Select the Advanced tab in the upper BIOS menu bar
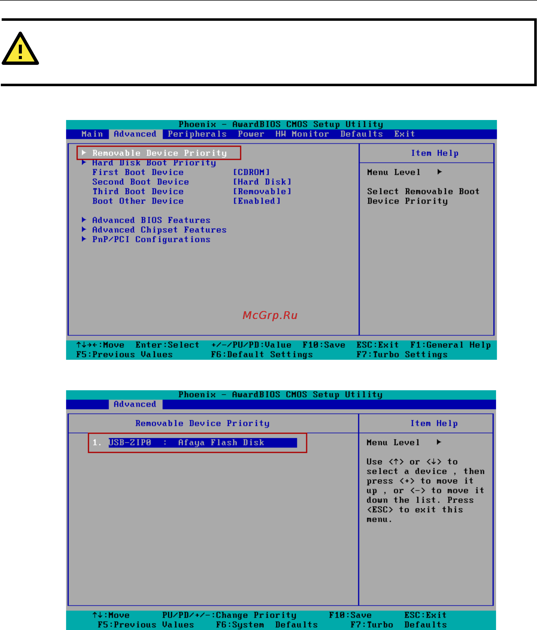 (x=135, y=134)
